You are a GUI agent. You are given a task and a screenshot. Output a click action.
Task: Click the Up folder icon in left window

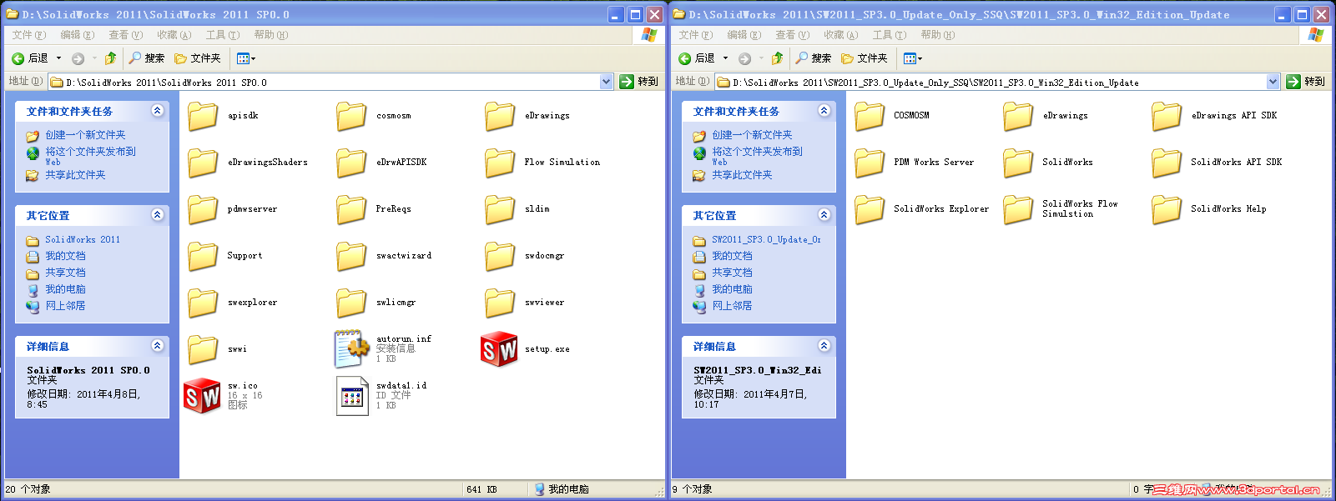[x=110, y=58]
